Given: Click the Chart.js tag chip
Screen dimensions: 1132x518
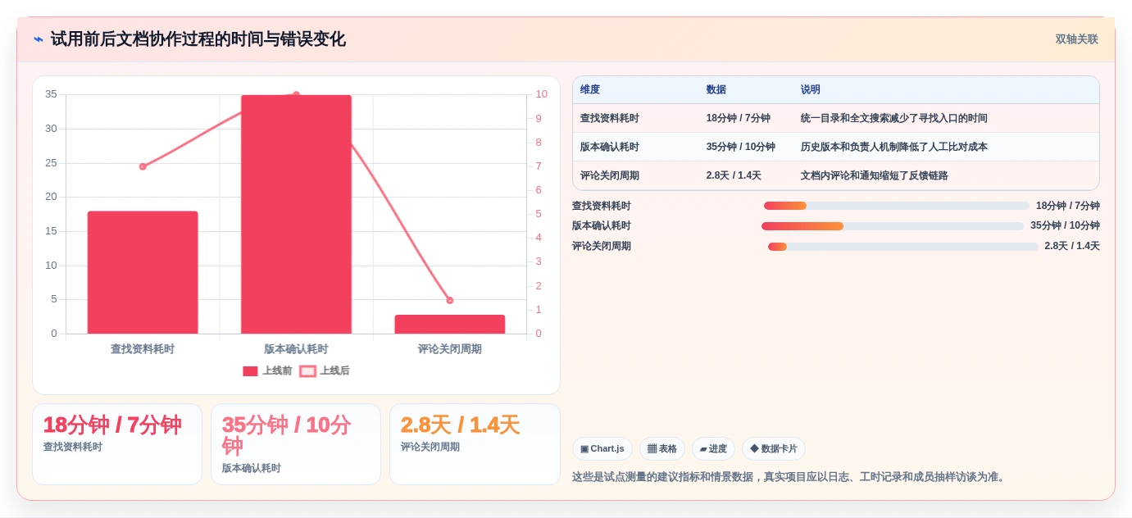Looking at the screenshot, I should tap(602, 448).
